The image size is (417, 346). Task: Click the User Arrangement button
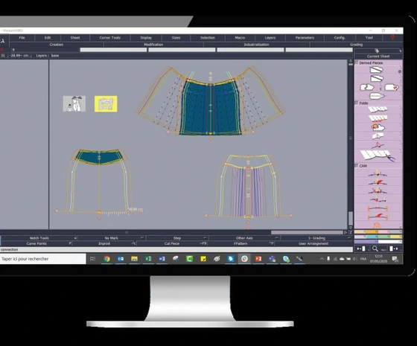click(313, 243)
